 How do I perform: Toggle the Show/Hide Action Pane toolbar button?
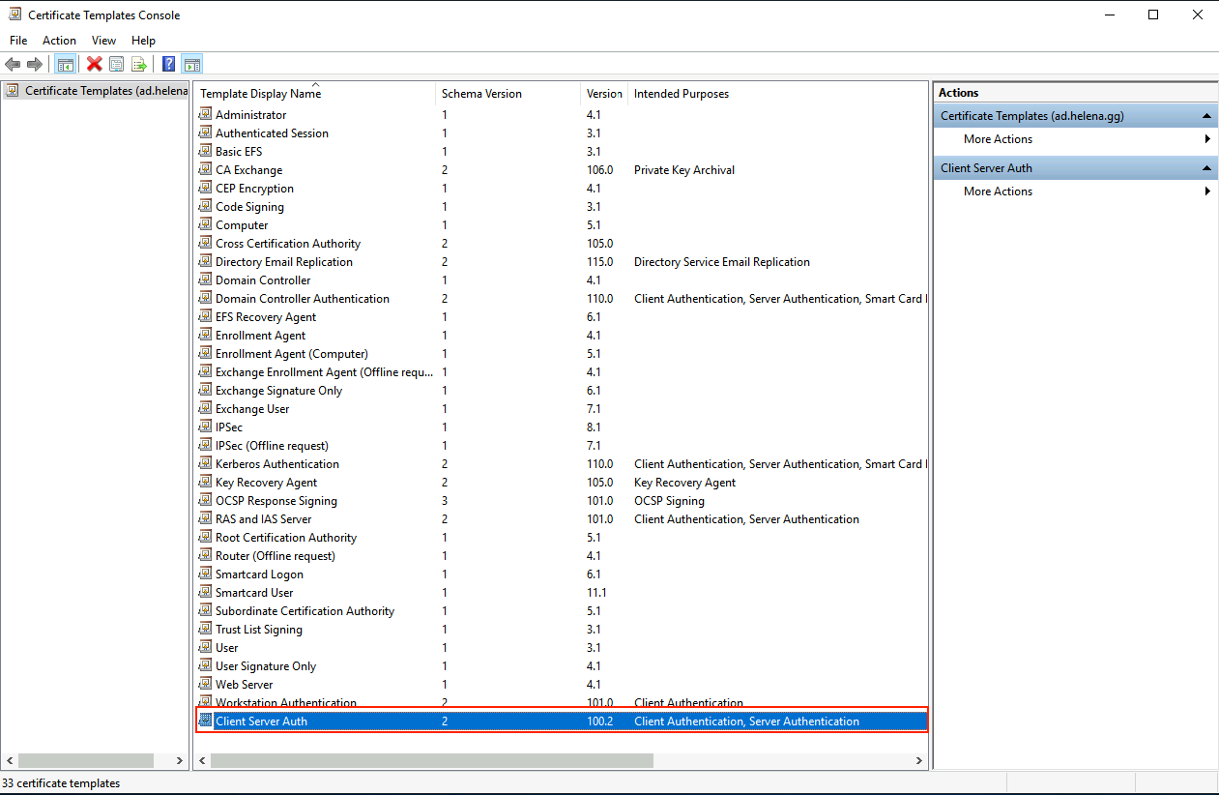[x=192, y=65]
